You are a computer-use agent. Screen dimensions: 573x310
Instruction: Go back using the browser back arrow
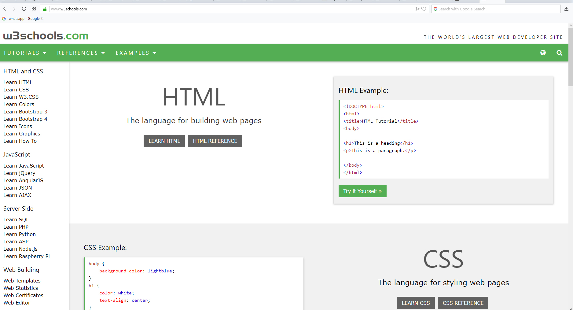[x=5, y=9]
